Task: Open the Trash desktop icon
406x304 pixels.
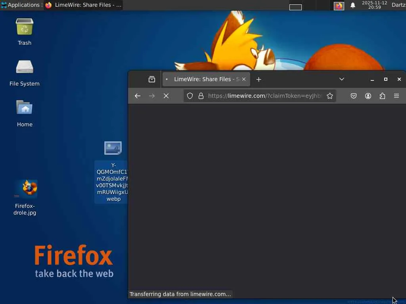Action: 25,32
